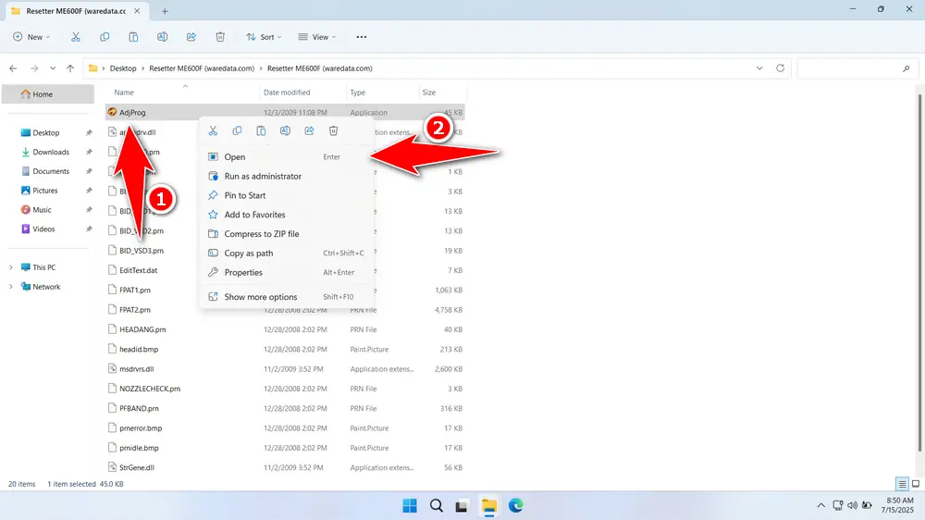The height and width of the screenshot is (520, 925).
Task: Click the Delete icon in the context menu
Action: click(x=333, y=130)
